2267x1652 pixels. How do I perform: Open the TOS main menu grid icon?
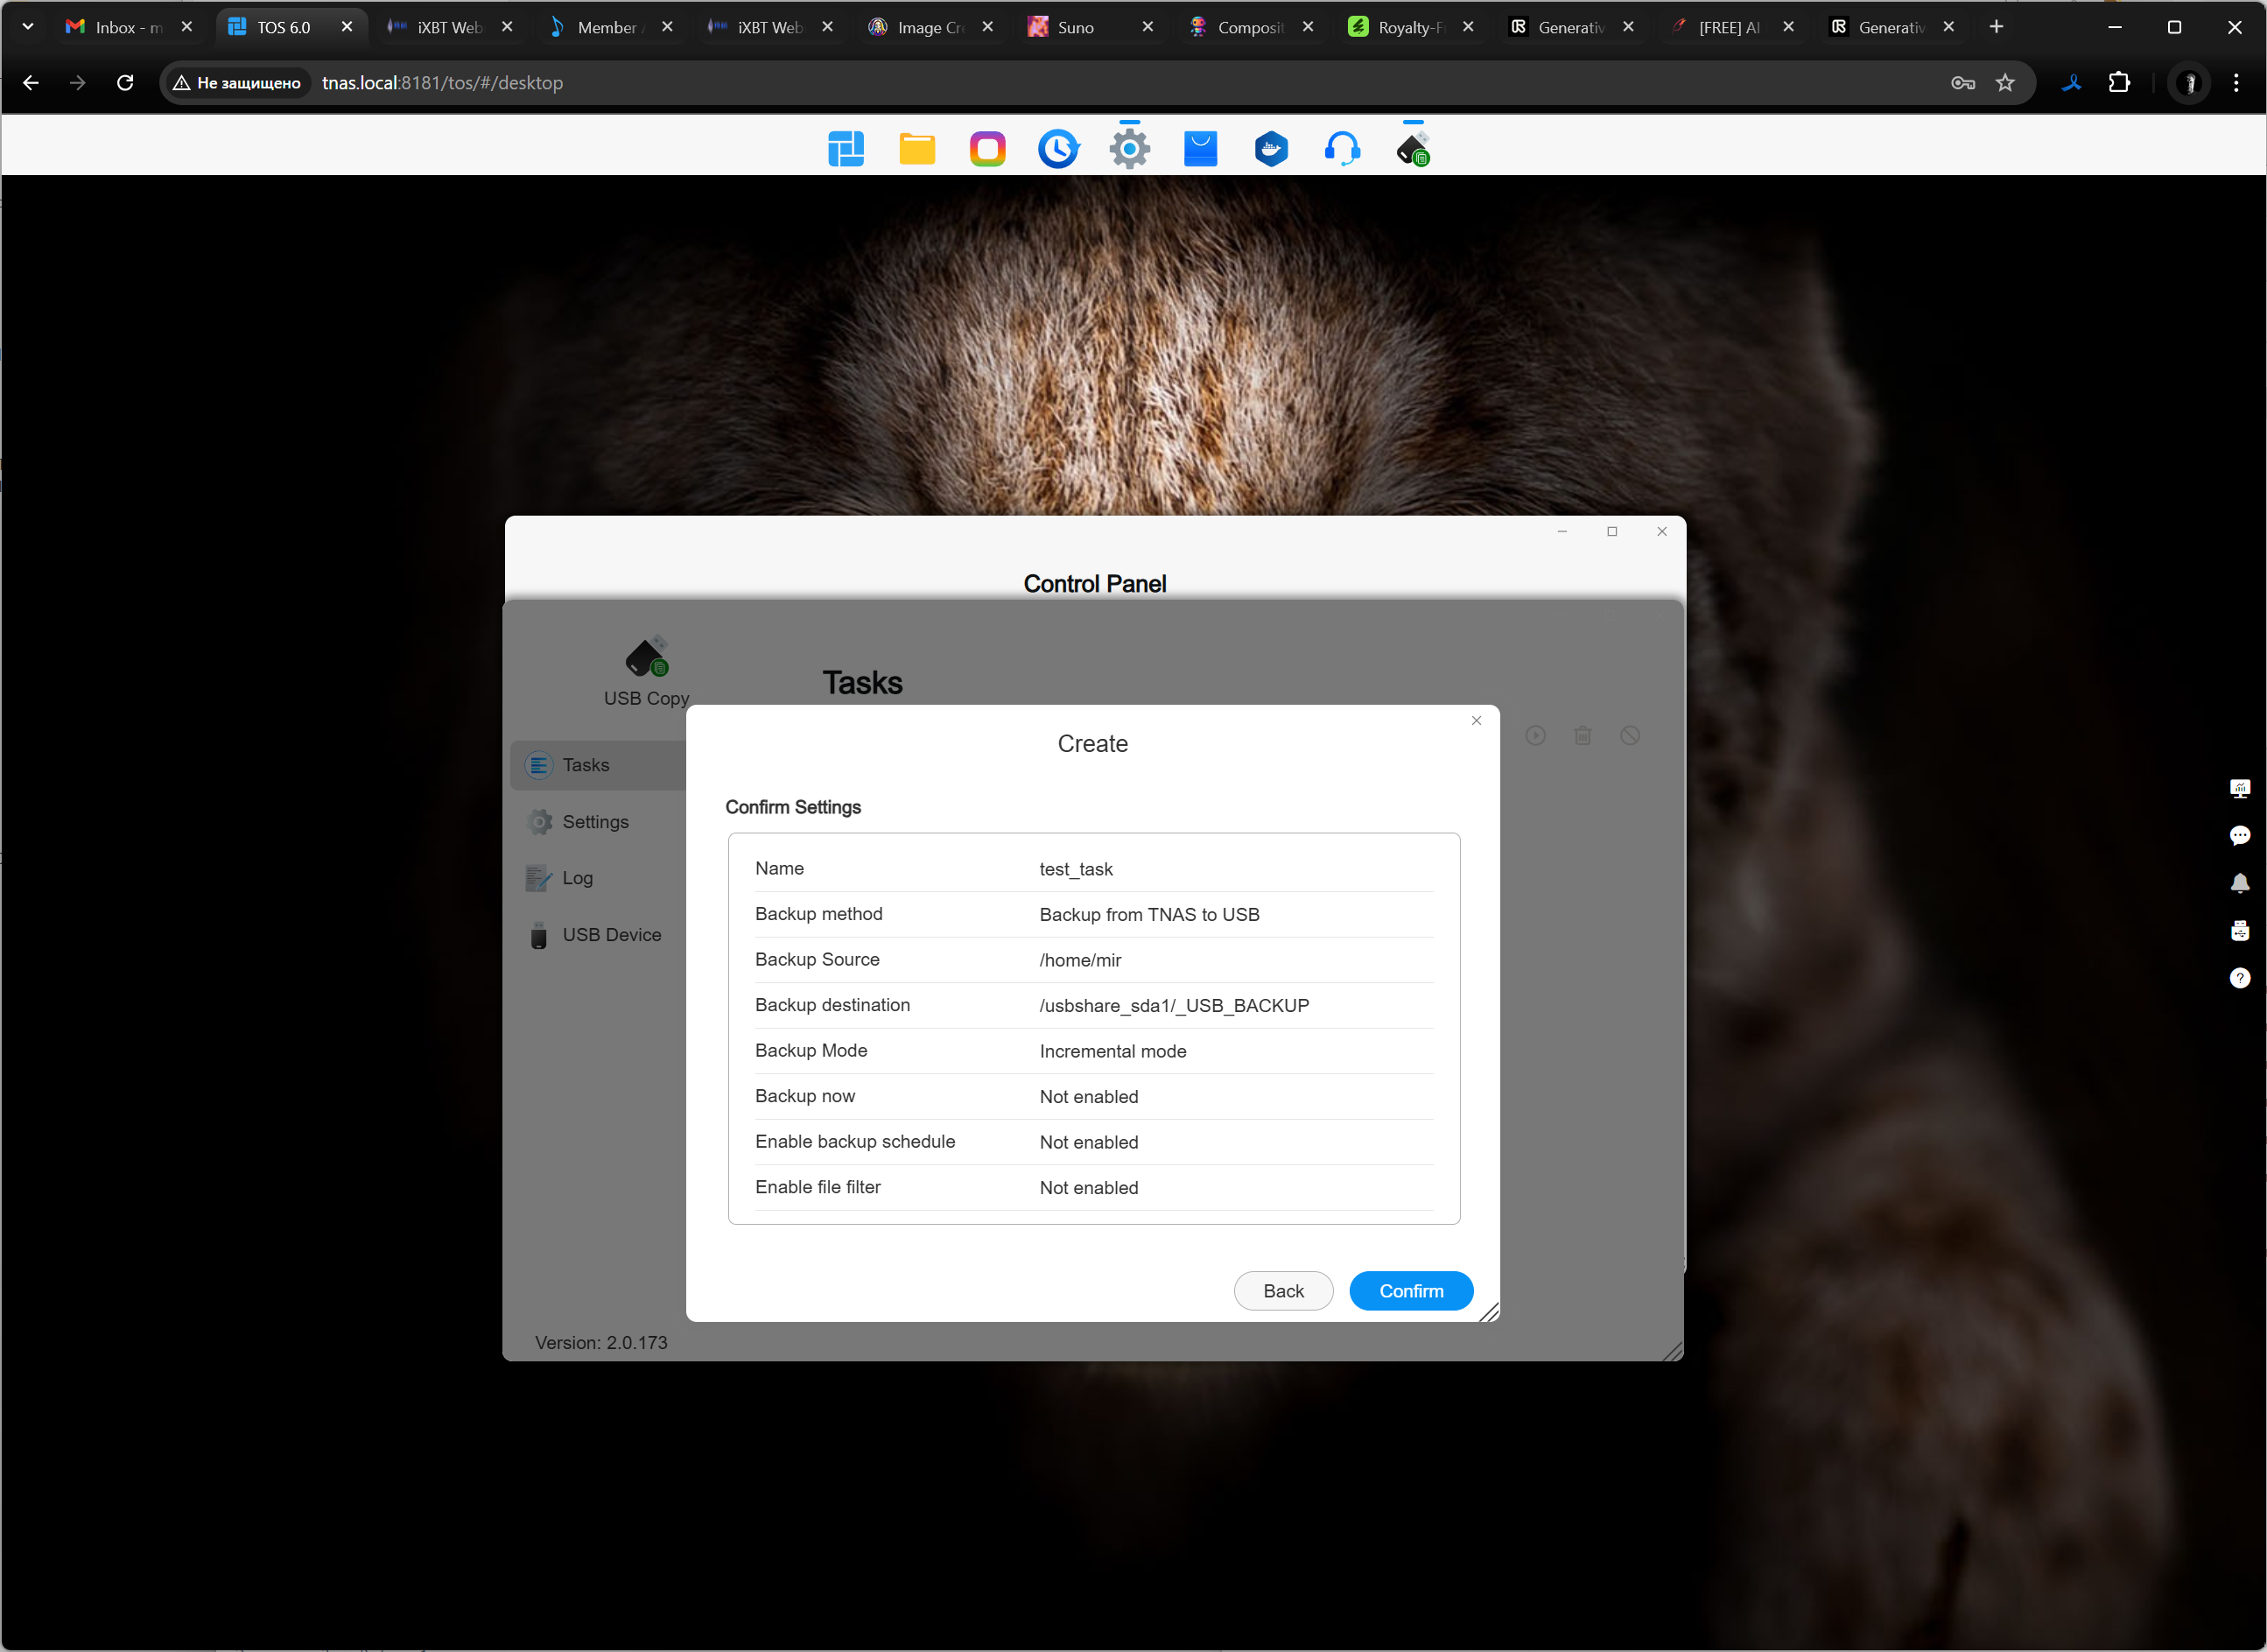point(846,149)
